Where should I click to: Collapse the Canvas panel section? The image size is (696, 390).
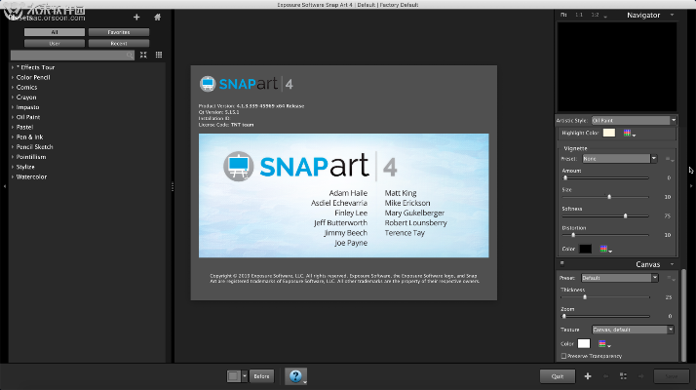(x=562, y=263)
